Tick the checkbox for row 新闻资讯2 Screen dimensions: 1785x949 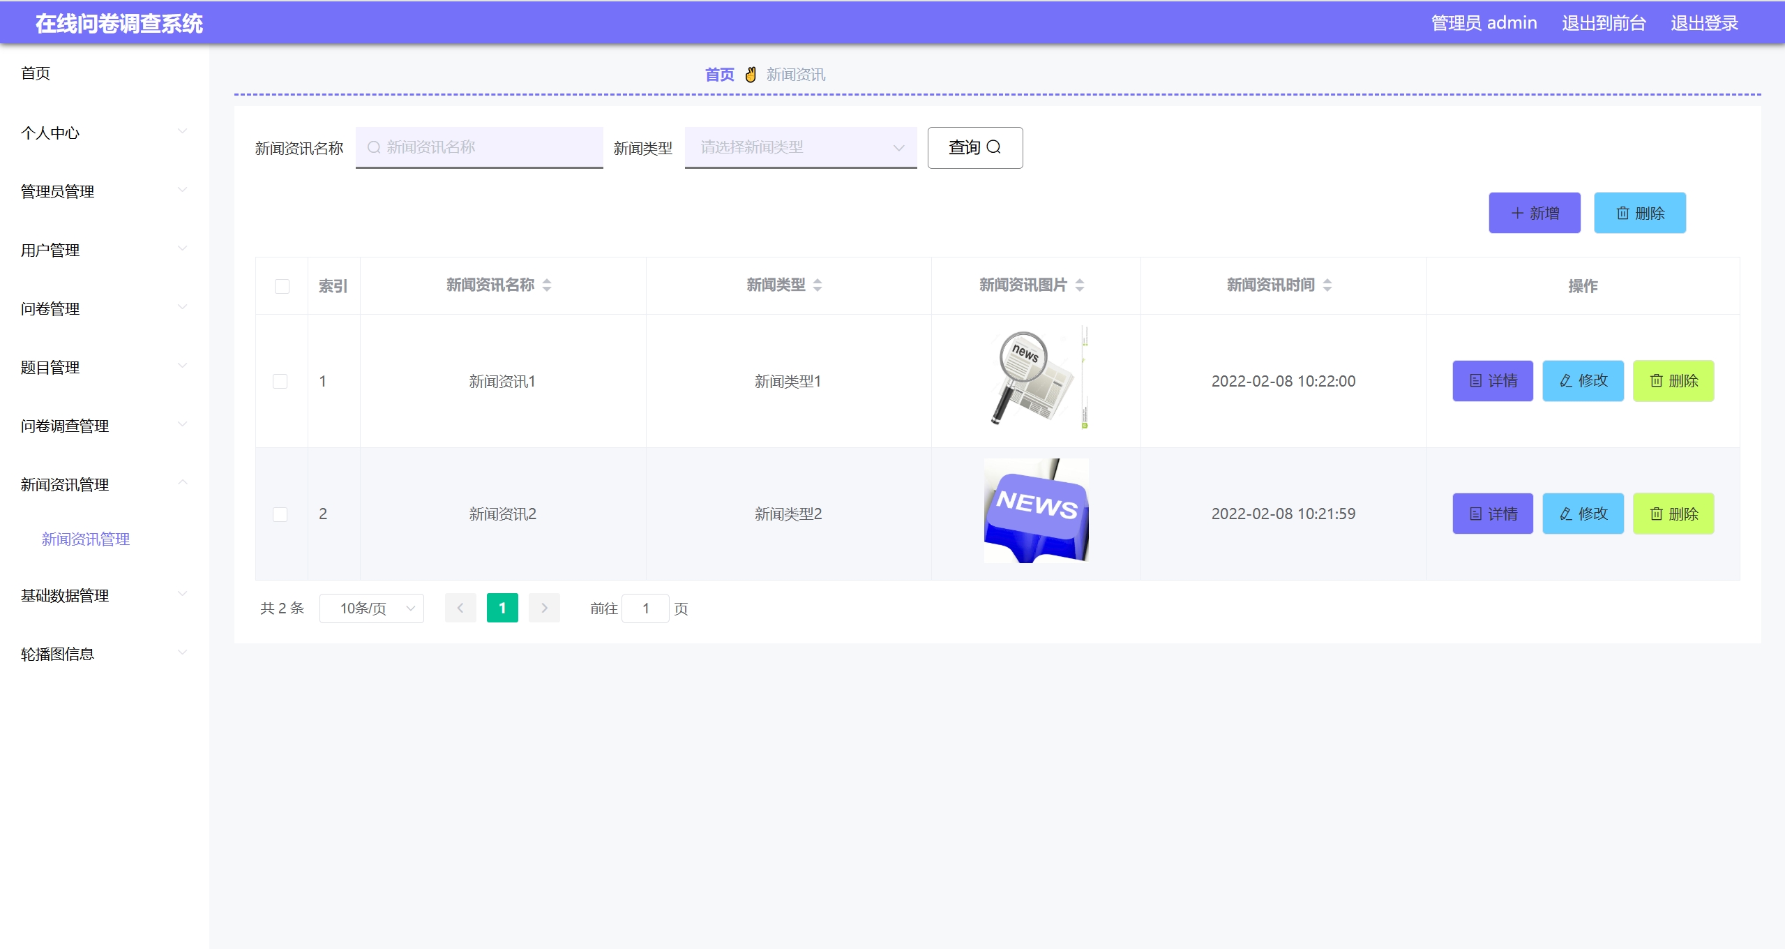coord(280,514)
